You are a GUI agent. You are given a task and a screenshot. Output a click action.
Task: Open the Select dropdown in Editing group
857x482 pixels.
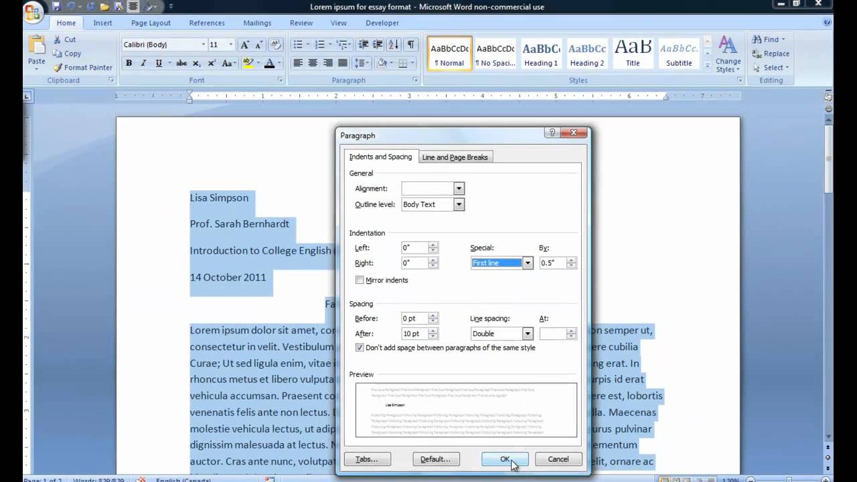point(771,68)
